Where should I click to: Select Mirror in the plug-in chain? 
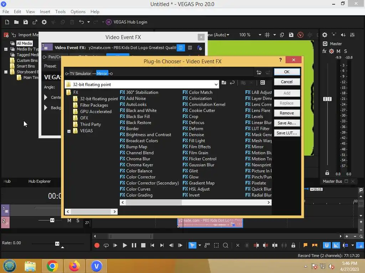102,74
